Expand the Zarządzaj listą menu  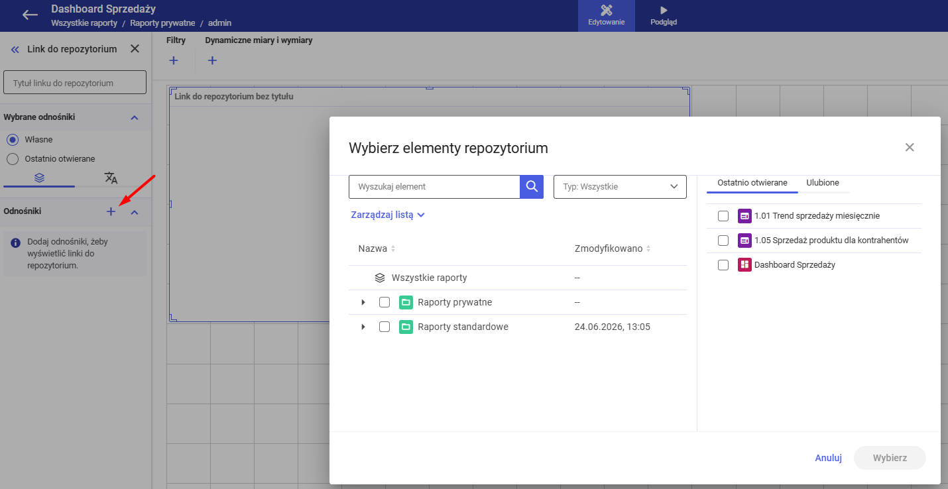388,215
